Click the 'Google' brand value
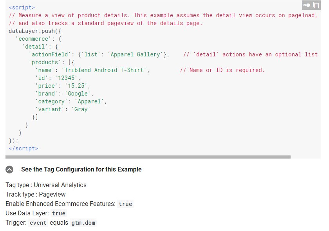The image size is (329, 231). point(78,94)
